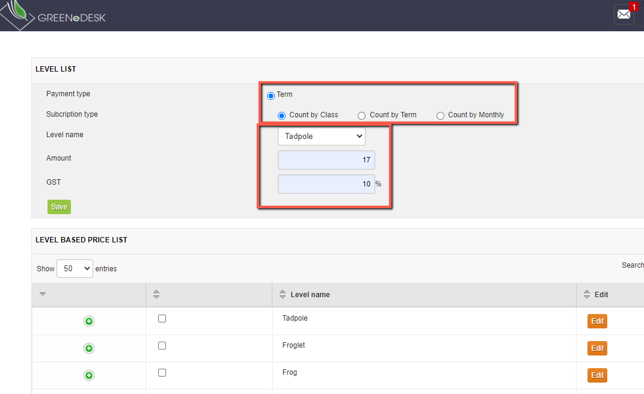644x394 pixels.
Task: Expand the Froglet row with green plus
Action: pyautogui.click(x=89, y=348)
